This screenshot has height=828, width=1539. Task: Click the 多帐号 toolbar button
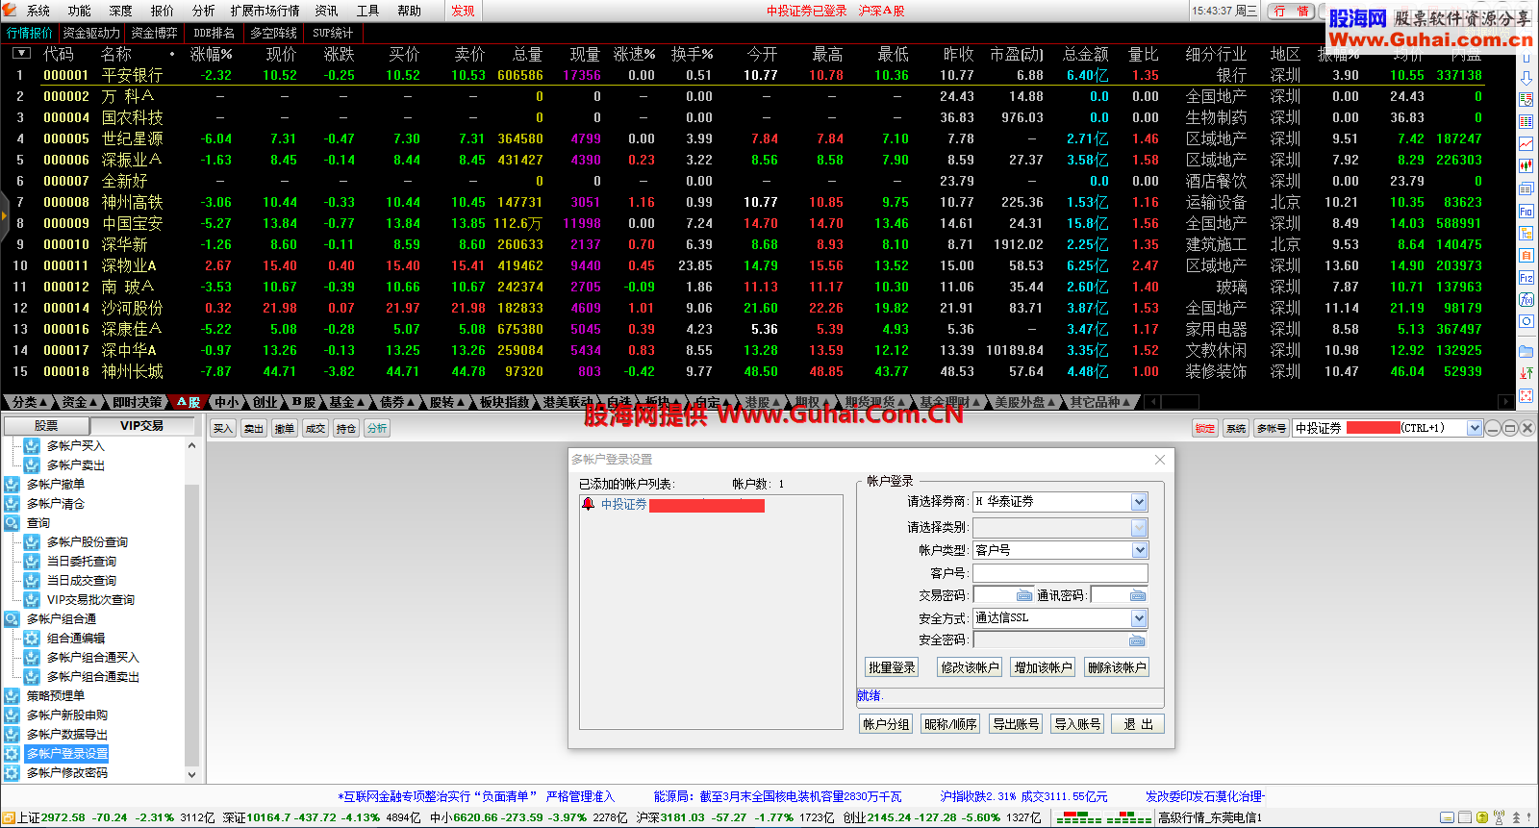click(x=1272, y=428)
